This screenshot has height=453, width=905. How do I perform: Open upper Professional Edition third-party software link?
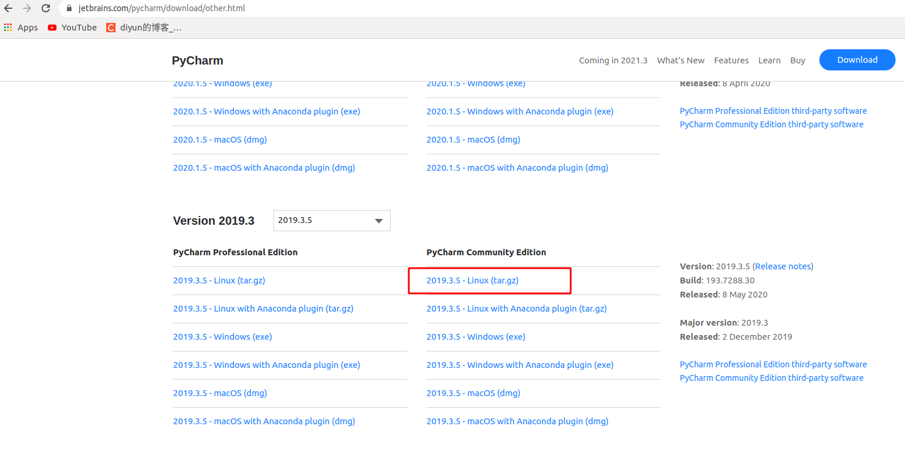click(x=773, y=111)
